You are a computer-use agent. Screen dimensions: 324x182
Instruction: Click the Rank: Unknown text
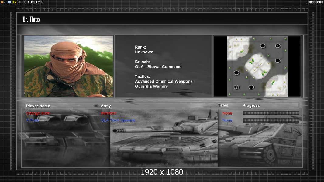144,50
